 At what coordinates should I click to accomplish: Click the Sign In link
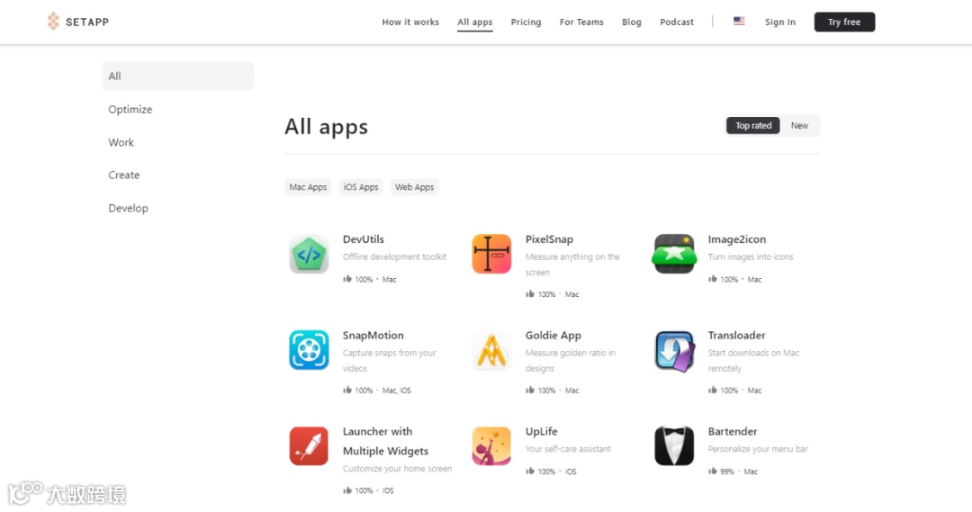point(779,22)
